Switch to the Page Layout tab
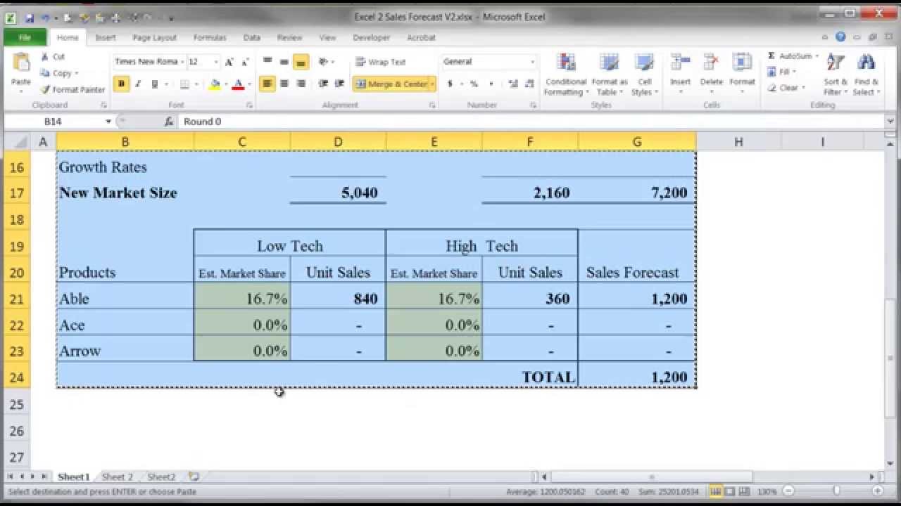 tap(154, 37)
